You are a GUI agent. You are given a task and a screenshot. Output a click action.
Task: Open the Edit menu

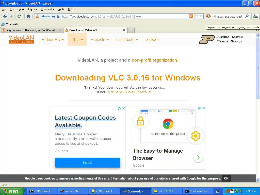pyautogui.click(x=12, y=9)
